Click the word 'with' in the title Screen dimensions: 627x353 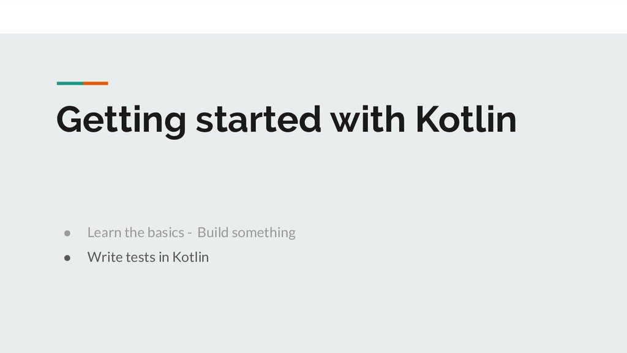pos(368,120)
